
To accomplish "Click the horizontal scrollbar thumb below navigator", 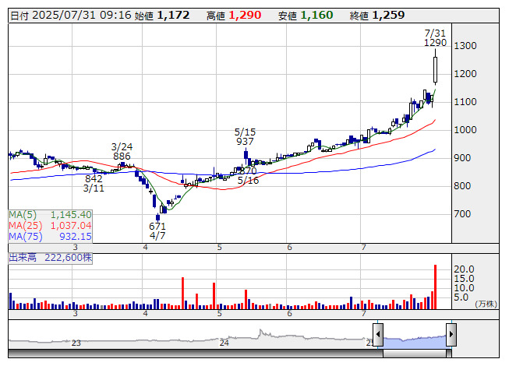I will click(x=414, y=353).
